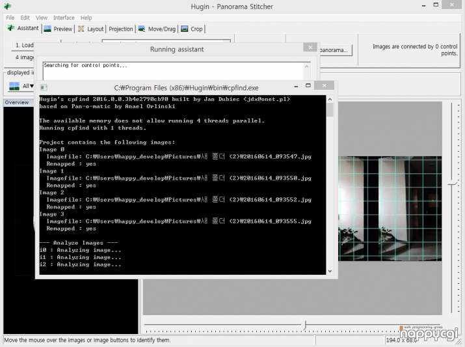Switch to the Layout tab
This screenshot has height=347, width=465.
(x=91, y=29)
